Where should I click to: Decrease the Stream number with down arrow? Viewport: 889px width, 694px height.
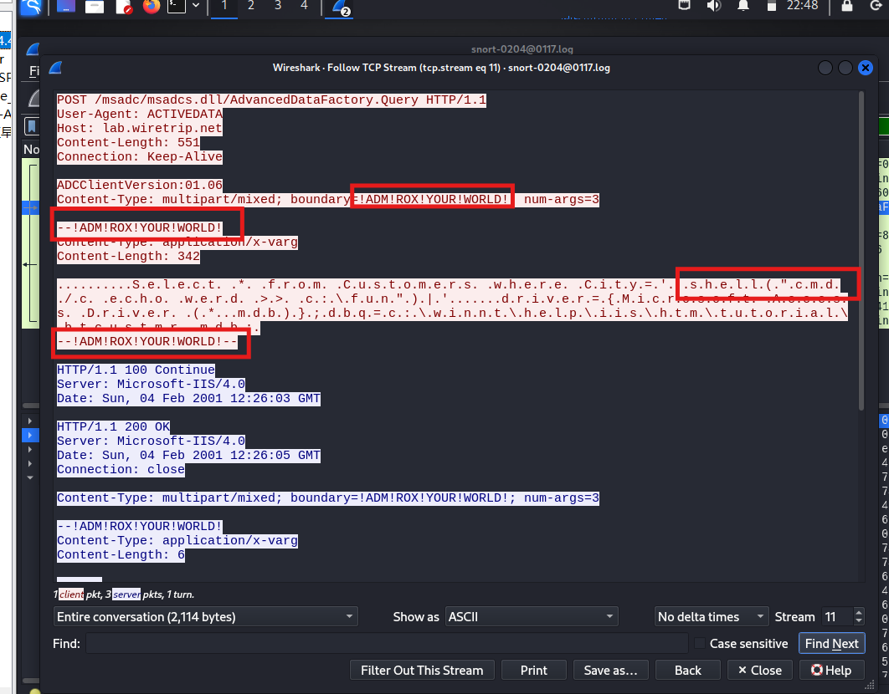(859, 621)
